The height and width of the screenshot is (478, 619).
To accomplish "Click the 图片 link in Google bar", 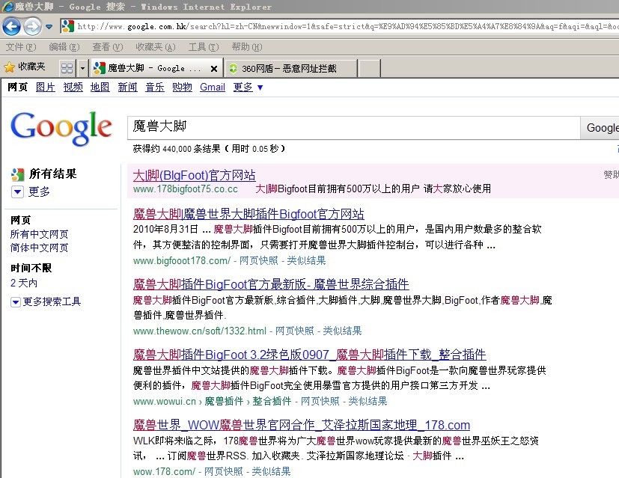I will pyautogui.click(x=46, y=87).
